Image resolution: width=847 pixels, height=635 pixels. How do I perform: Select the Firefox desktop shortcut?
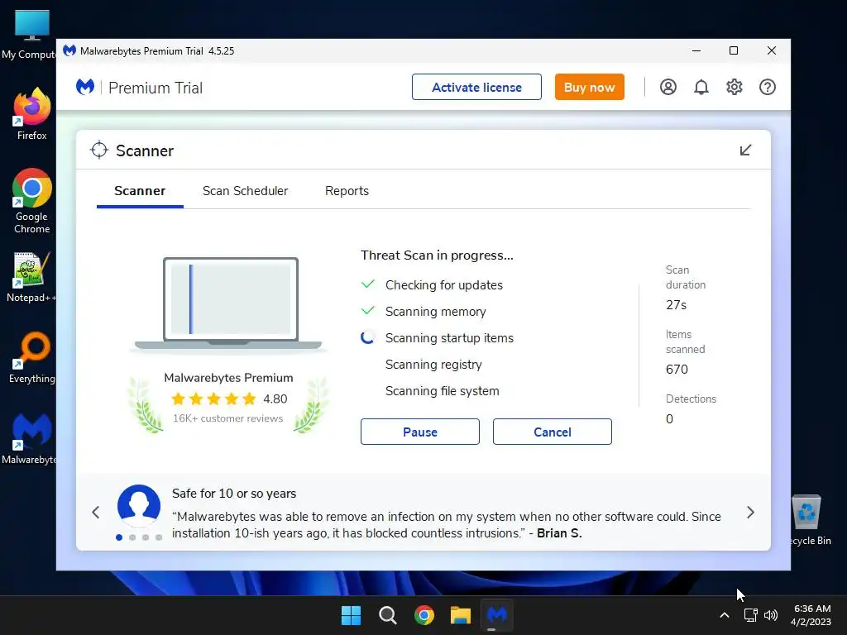click(x=31, y=114)
